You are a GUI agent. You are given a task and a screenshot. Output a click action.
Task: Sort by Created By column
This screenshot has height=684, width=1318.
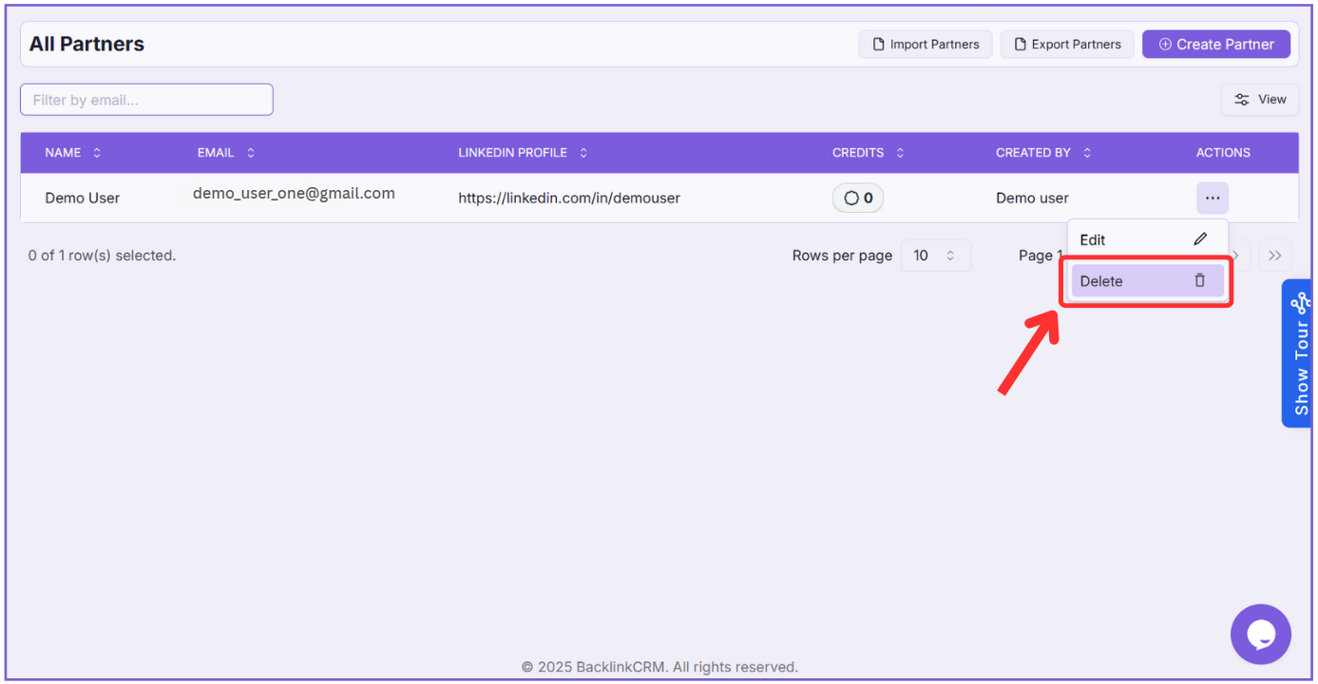pos(1042,153)
